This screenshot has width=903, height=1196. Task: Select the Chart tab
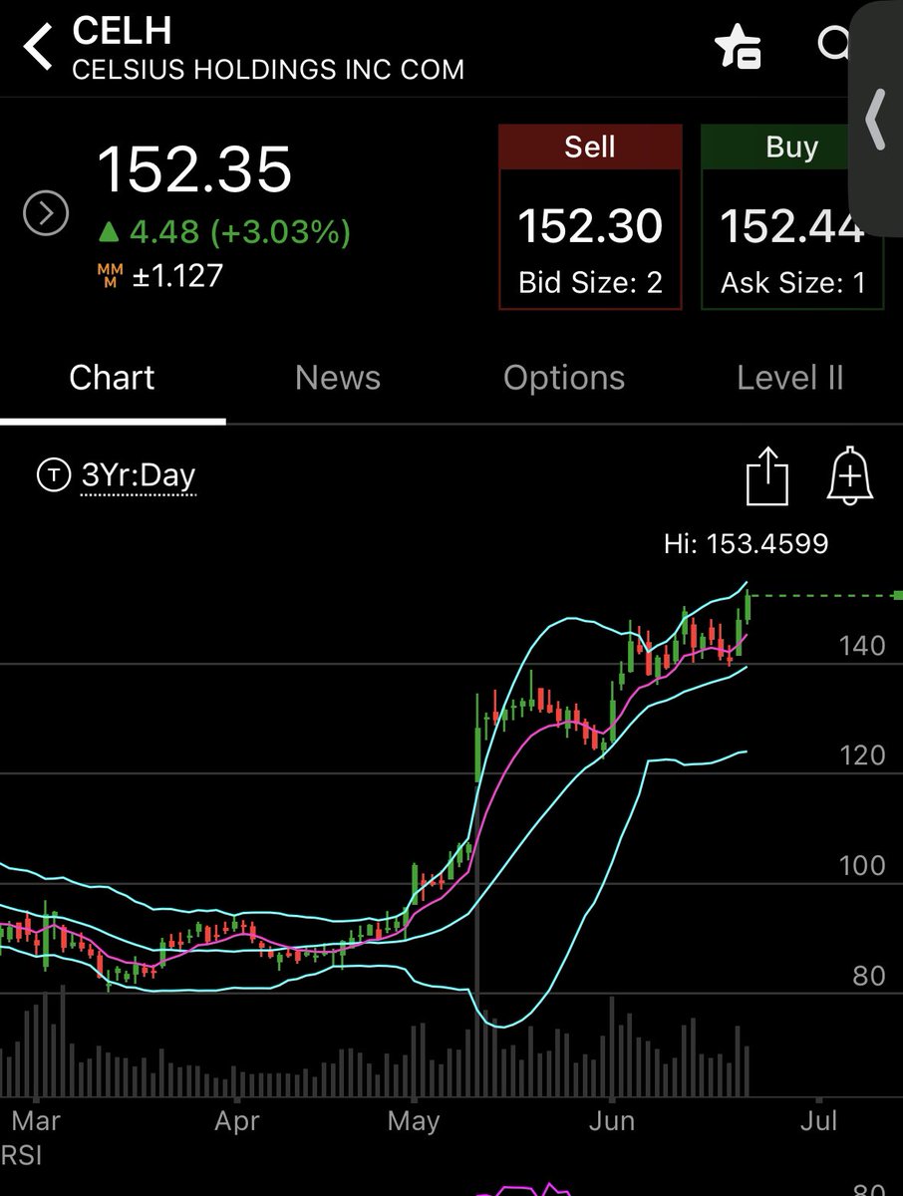113,378
